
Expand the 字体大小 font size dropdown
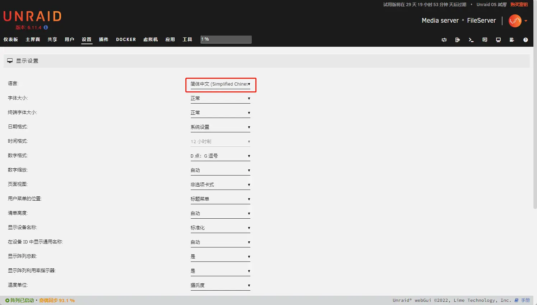click(x=220, y=99)
